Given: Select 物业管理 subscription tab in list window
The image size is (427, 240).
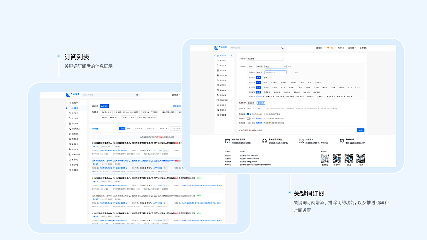Looking at the screenshot, I should 104,106.
